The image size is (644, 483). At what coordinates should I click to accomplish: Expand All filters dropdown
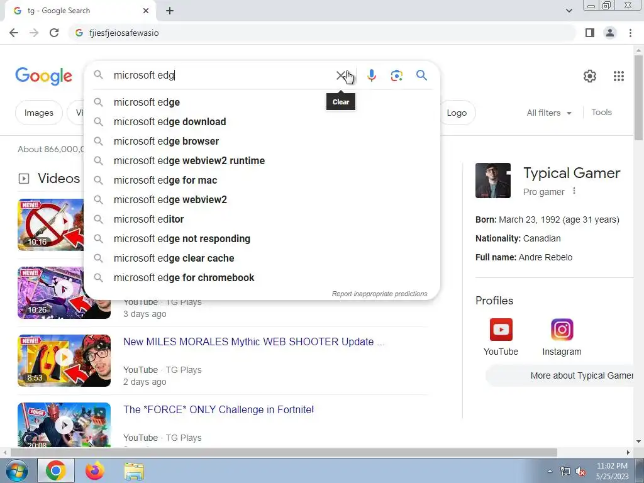tap(549, 113)
